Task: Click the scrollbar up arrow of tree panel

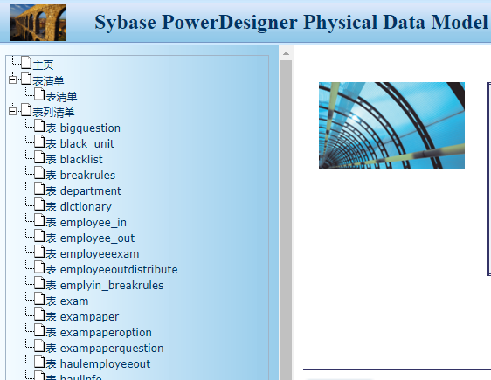Action: [286, 53]
